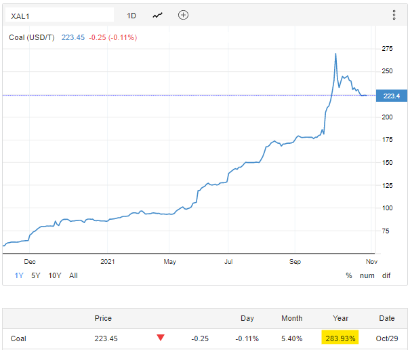Click the add comparison plus icon

pyautogui.click(x=183, y=15)
